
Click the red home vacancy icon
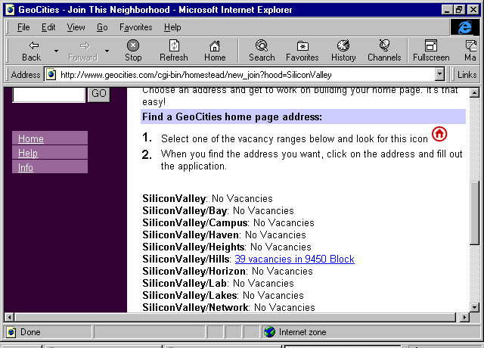click(x=439, y=134)
